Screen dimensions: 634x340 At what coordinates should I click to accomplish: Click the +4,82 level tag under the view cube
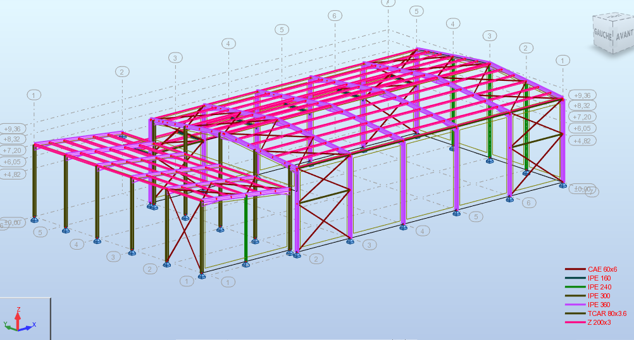click(582, 141)
